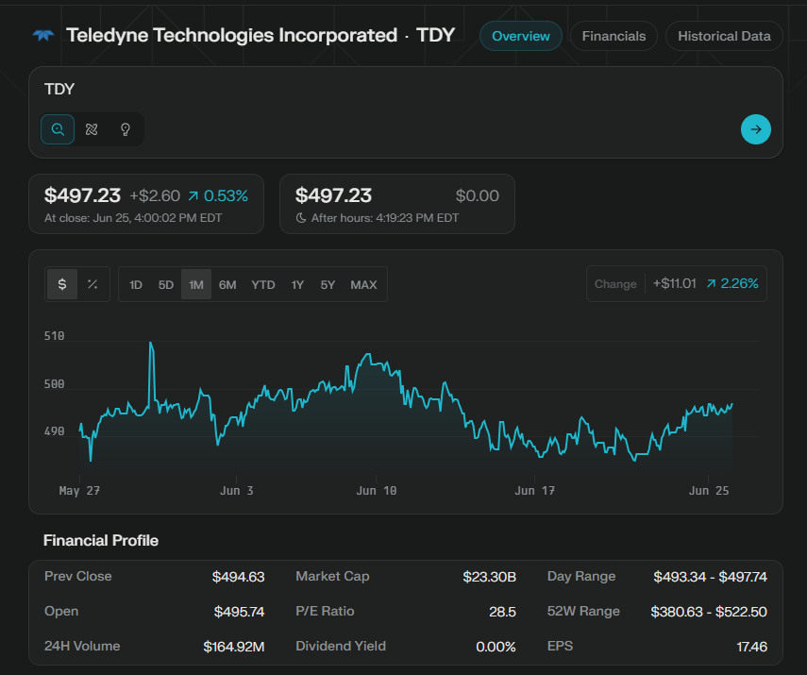Click the 0.53% daily percent change

226,195
